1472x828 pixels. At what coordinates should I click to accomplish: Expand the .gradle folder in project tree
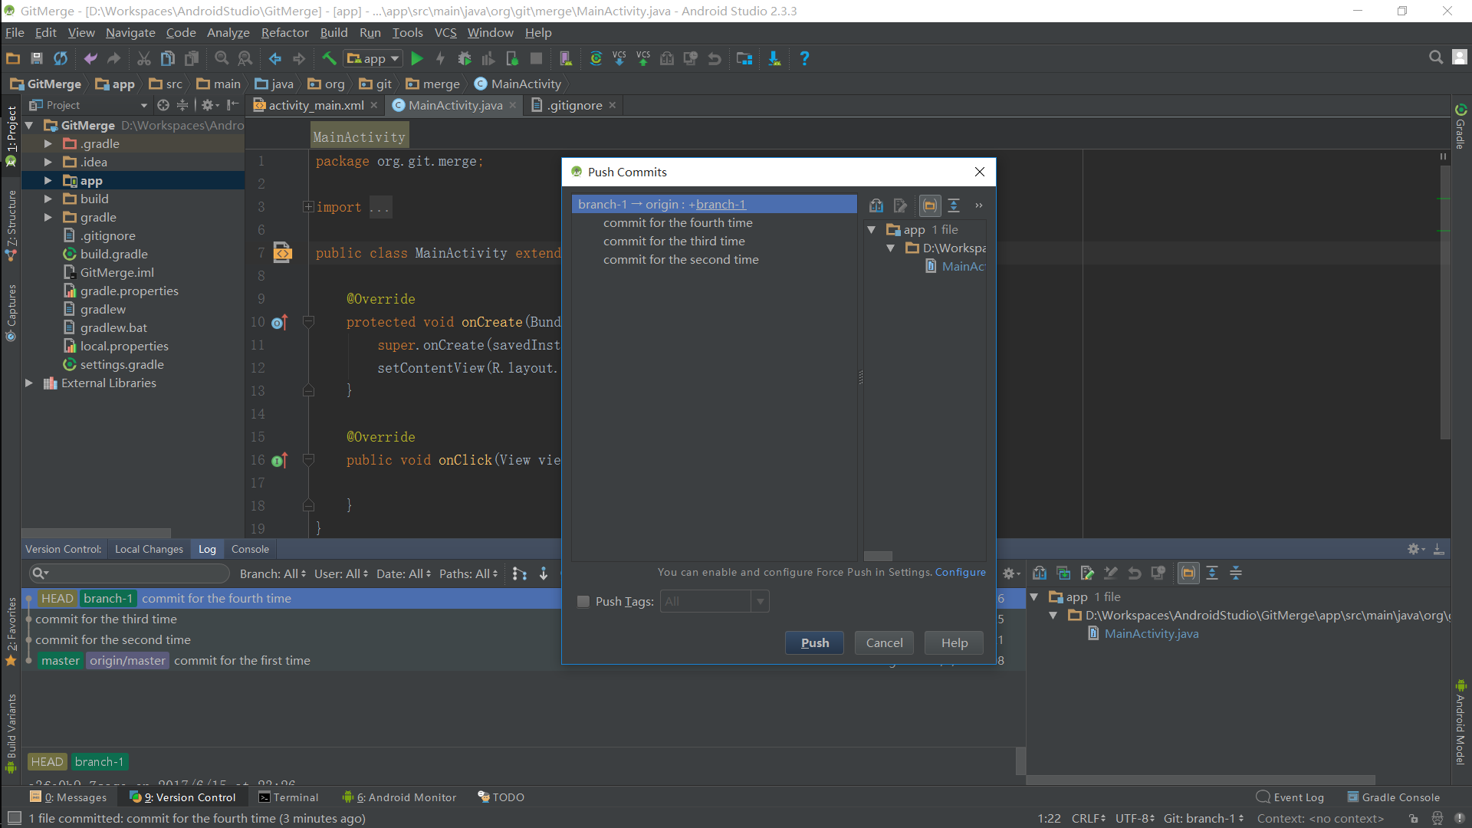(x=48, y=144)
